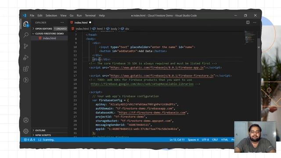
Task: Open the Selection menu
Action: pyautogui.click(x=51, y=16)
